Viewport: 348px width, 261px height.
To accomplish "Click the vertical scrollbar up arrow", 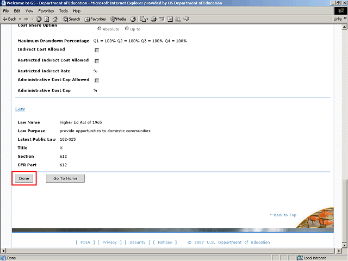I will tap(344, 27).
